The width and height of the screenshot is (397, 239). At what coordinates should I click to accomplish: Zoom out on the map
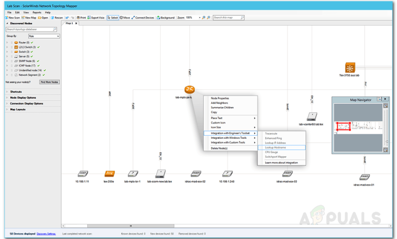coord(209,18)
